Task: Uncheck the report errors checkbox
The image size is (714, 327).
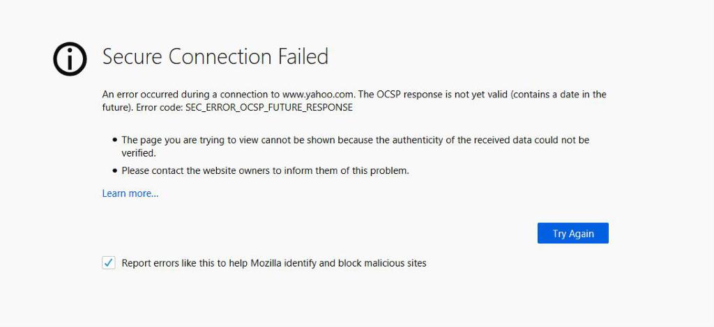Action: pos(109,262)
